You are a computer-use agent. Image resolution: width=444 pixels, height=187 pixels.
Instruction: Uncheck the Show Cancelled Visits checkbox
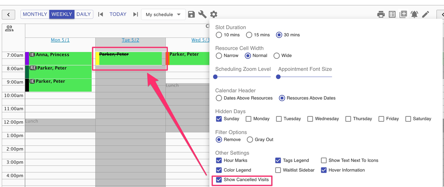click(219, 180)
